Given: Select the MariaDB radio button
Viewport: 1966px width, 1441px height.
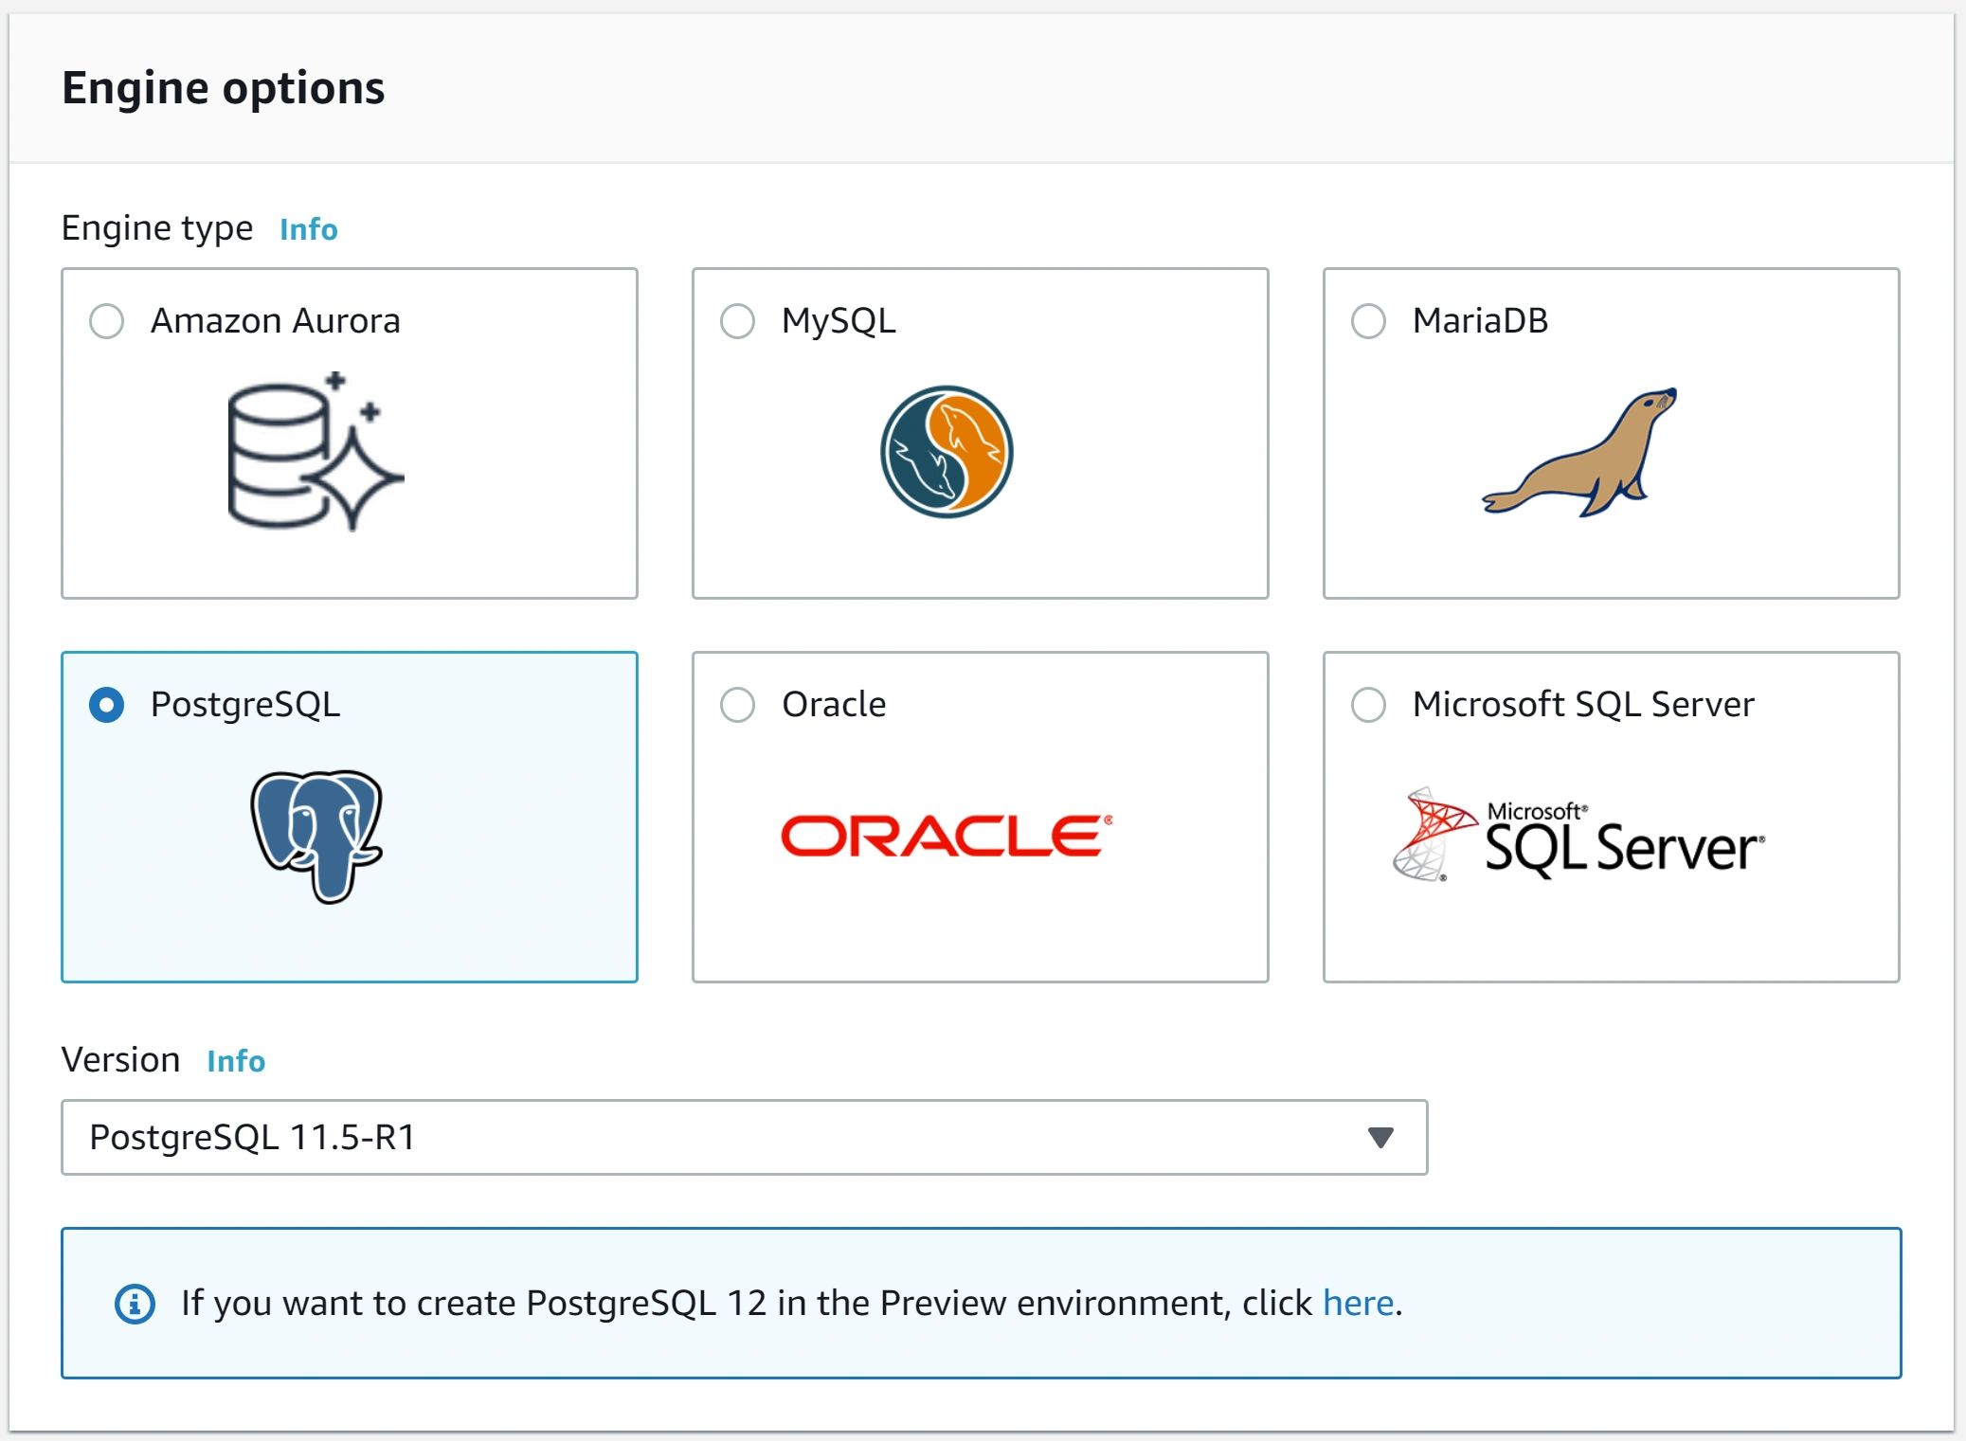Looking at the screenshot, I should 1368,321.
